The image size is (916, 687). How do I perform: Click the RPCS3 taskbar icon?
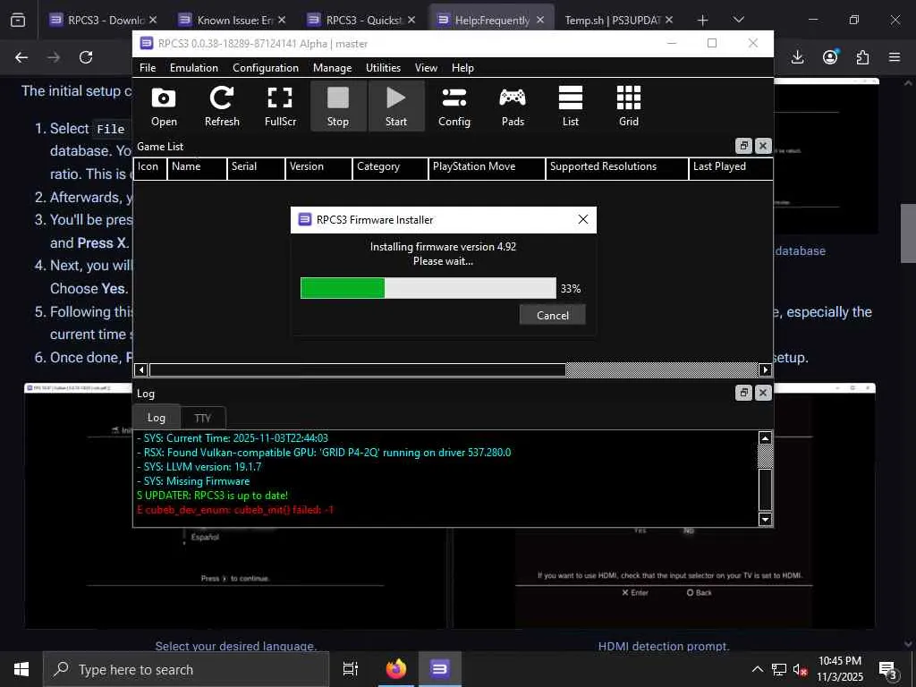pos(440,669)
